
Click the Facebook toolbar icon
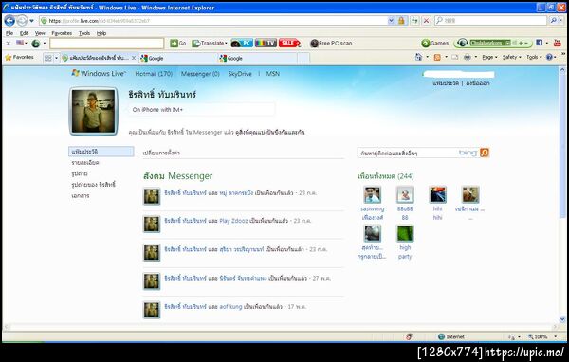point(539,43)
